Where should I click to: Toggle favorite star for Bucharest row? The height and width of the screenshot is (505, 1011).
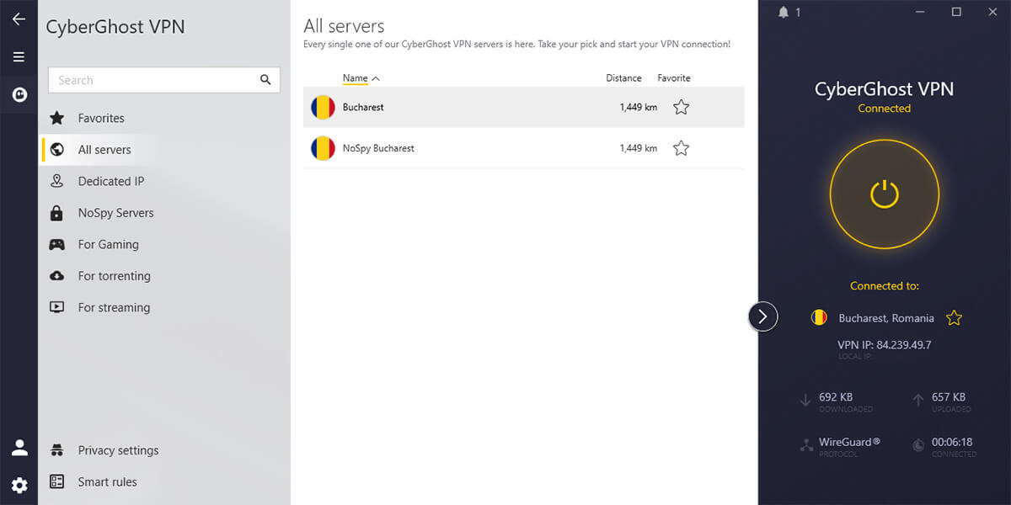(x=681, y=107)
